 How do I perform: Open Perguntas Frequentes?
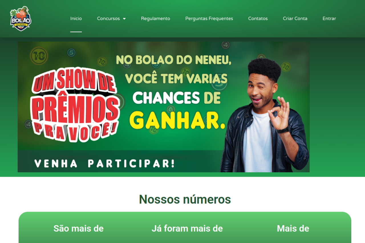[209, 19]
